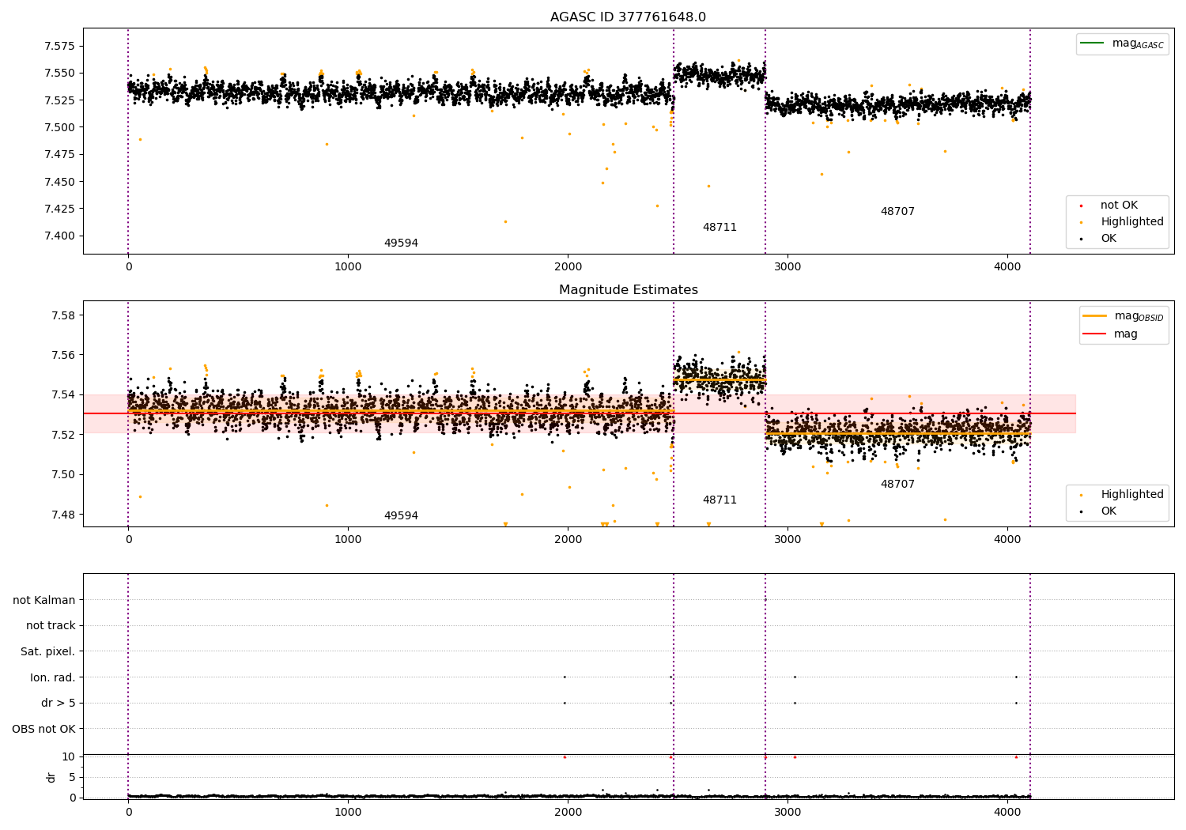Click the '48711' label in the top plot

[720, 228]
